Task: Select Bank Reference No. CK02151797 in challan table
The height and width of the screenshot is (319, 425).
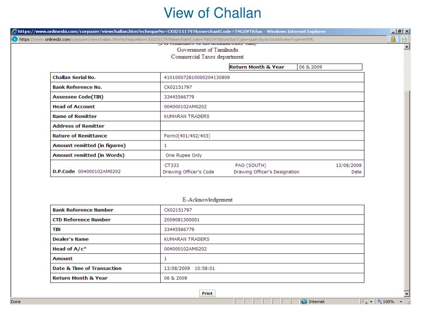Action: pyautogui.click(x=178, y=87)
